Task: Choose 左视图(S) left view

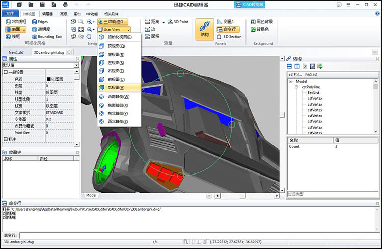Action: [x=119, y=63]
